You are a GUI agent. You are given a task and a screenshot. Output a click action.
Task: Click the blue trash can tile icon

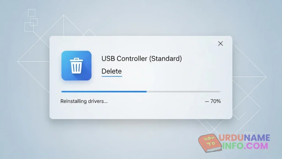pyautogui.click(x=77, y=66)
